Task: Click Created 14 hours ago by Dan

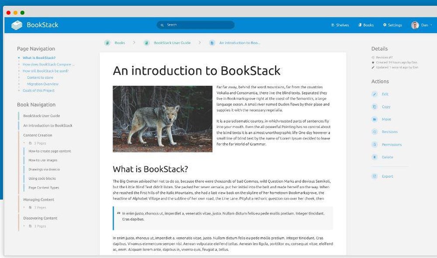Action: point(397,63)
